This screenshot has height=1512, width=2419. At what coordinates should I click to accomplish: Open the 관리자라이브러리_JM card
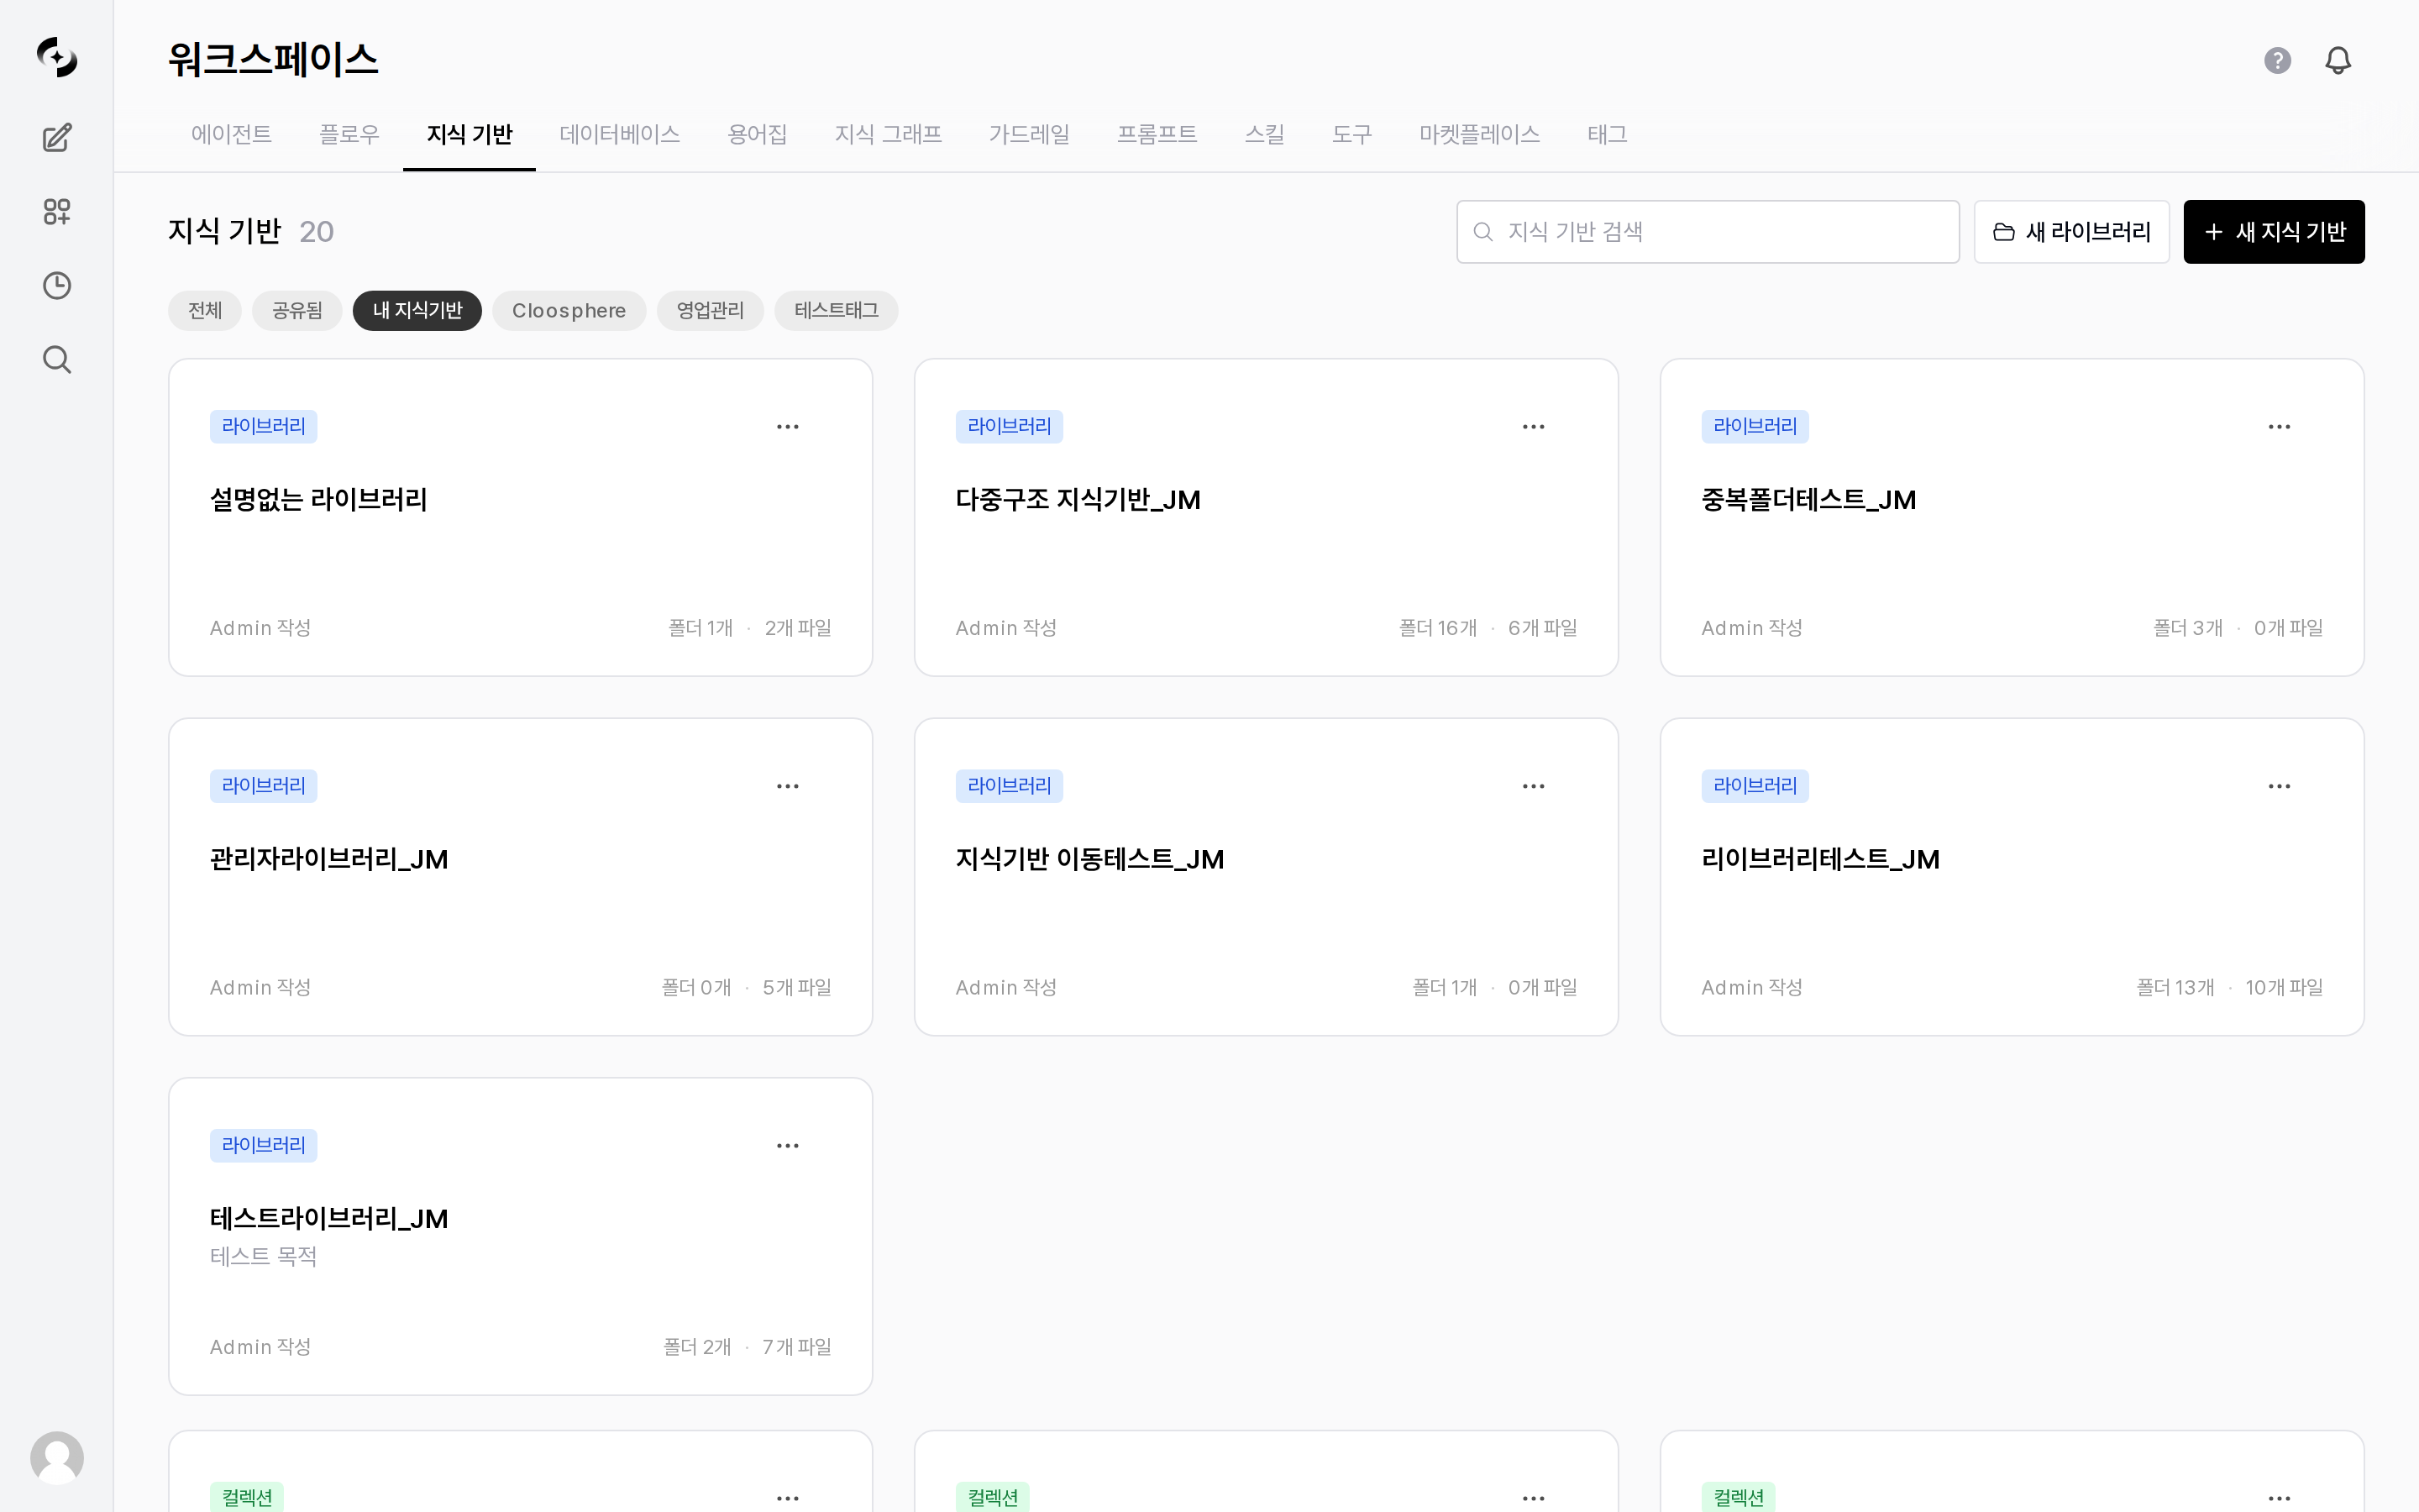pos(521,877)
